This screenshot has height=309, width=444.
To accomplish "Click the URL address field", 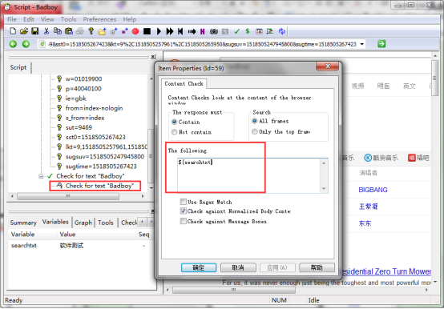I will tap(202, 44).
